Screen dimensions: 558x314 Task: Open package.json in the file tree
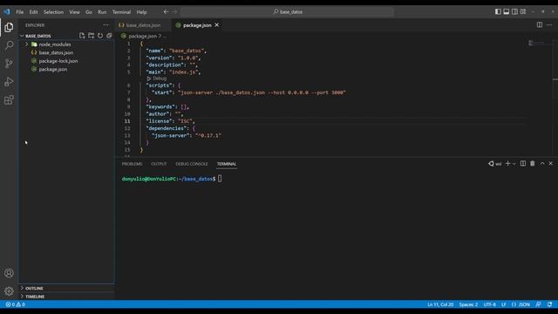tap(52, 70)
